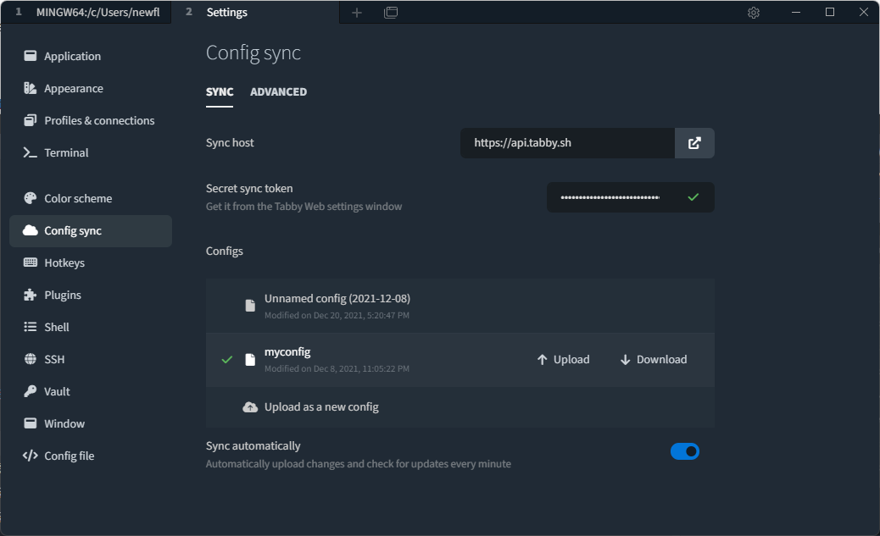
Task: Select Config sync in the sidebar
Action: [91, 231]
